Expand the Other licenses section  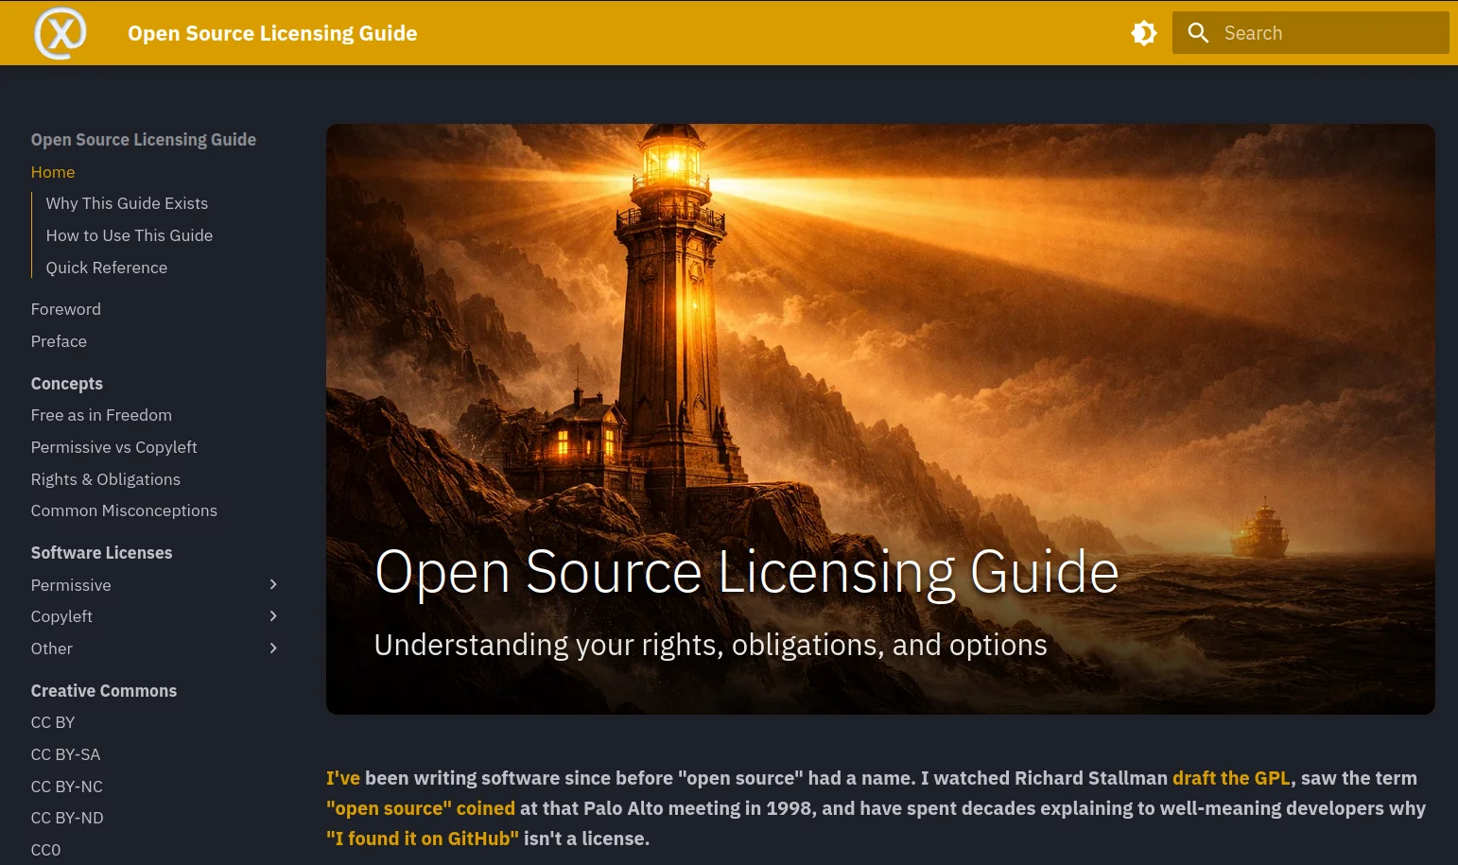point(273,648)
